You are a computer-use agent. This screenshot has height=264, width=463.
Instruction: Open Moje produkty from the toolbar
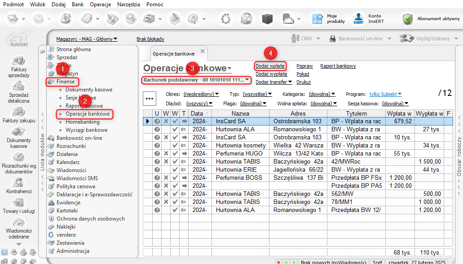[329, 19]
